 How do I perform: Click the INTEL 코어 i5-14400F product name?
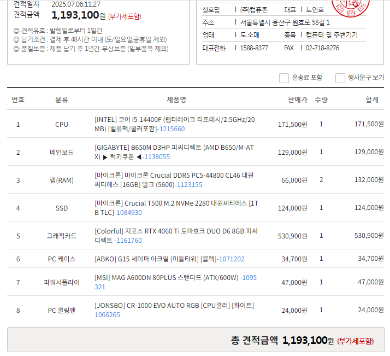[175, 124]
